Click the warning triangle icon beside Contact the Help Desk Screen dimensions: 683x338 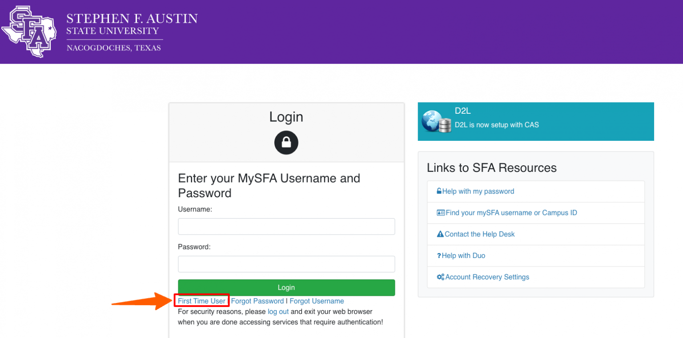pos(440,234)
